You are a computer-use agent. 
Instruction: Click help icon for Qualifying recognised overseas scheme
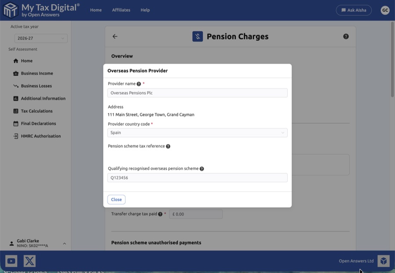point(202,169)
